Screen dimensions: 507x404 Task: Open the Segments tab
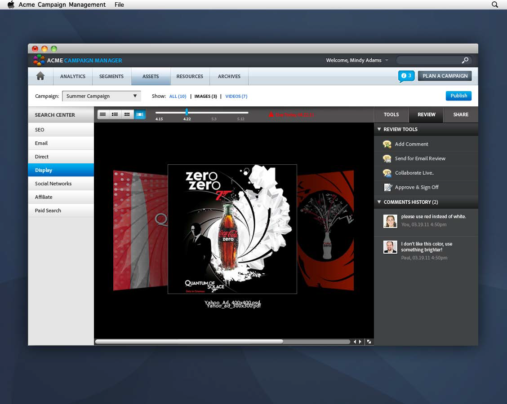coord(111,76)
